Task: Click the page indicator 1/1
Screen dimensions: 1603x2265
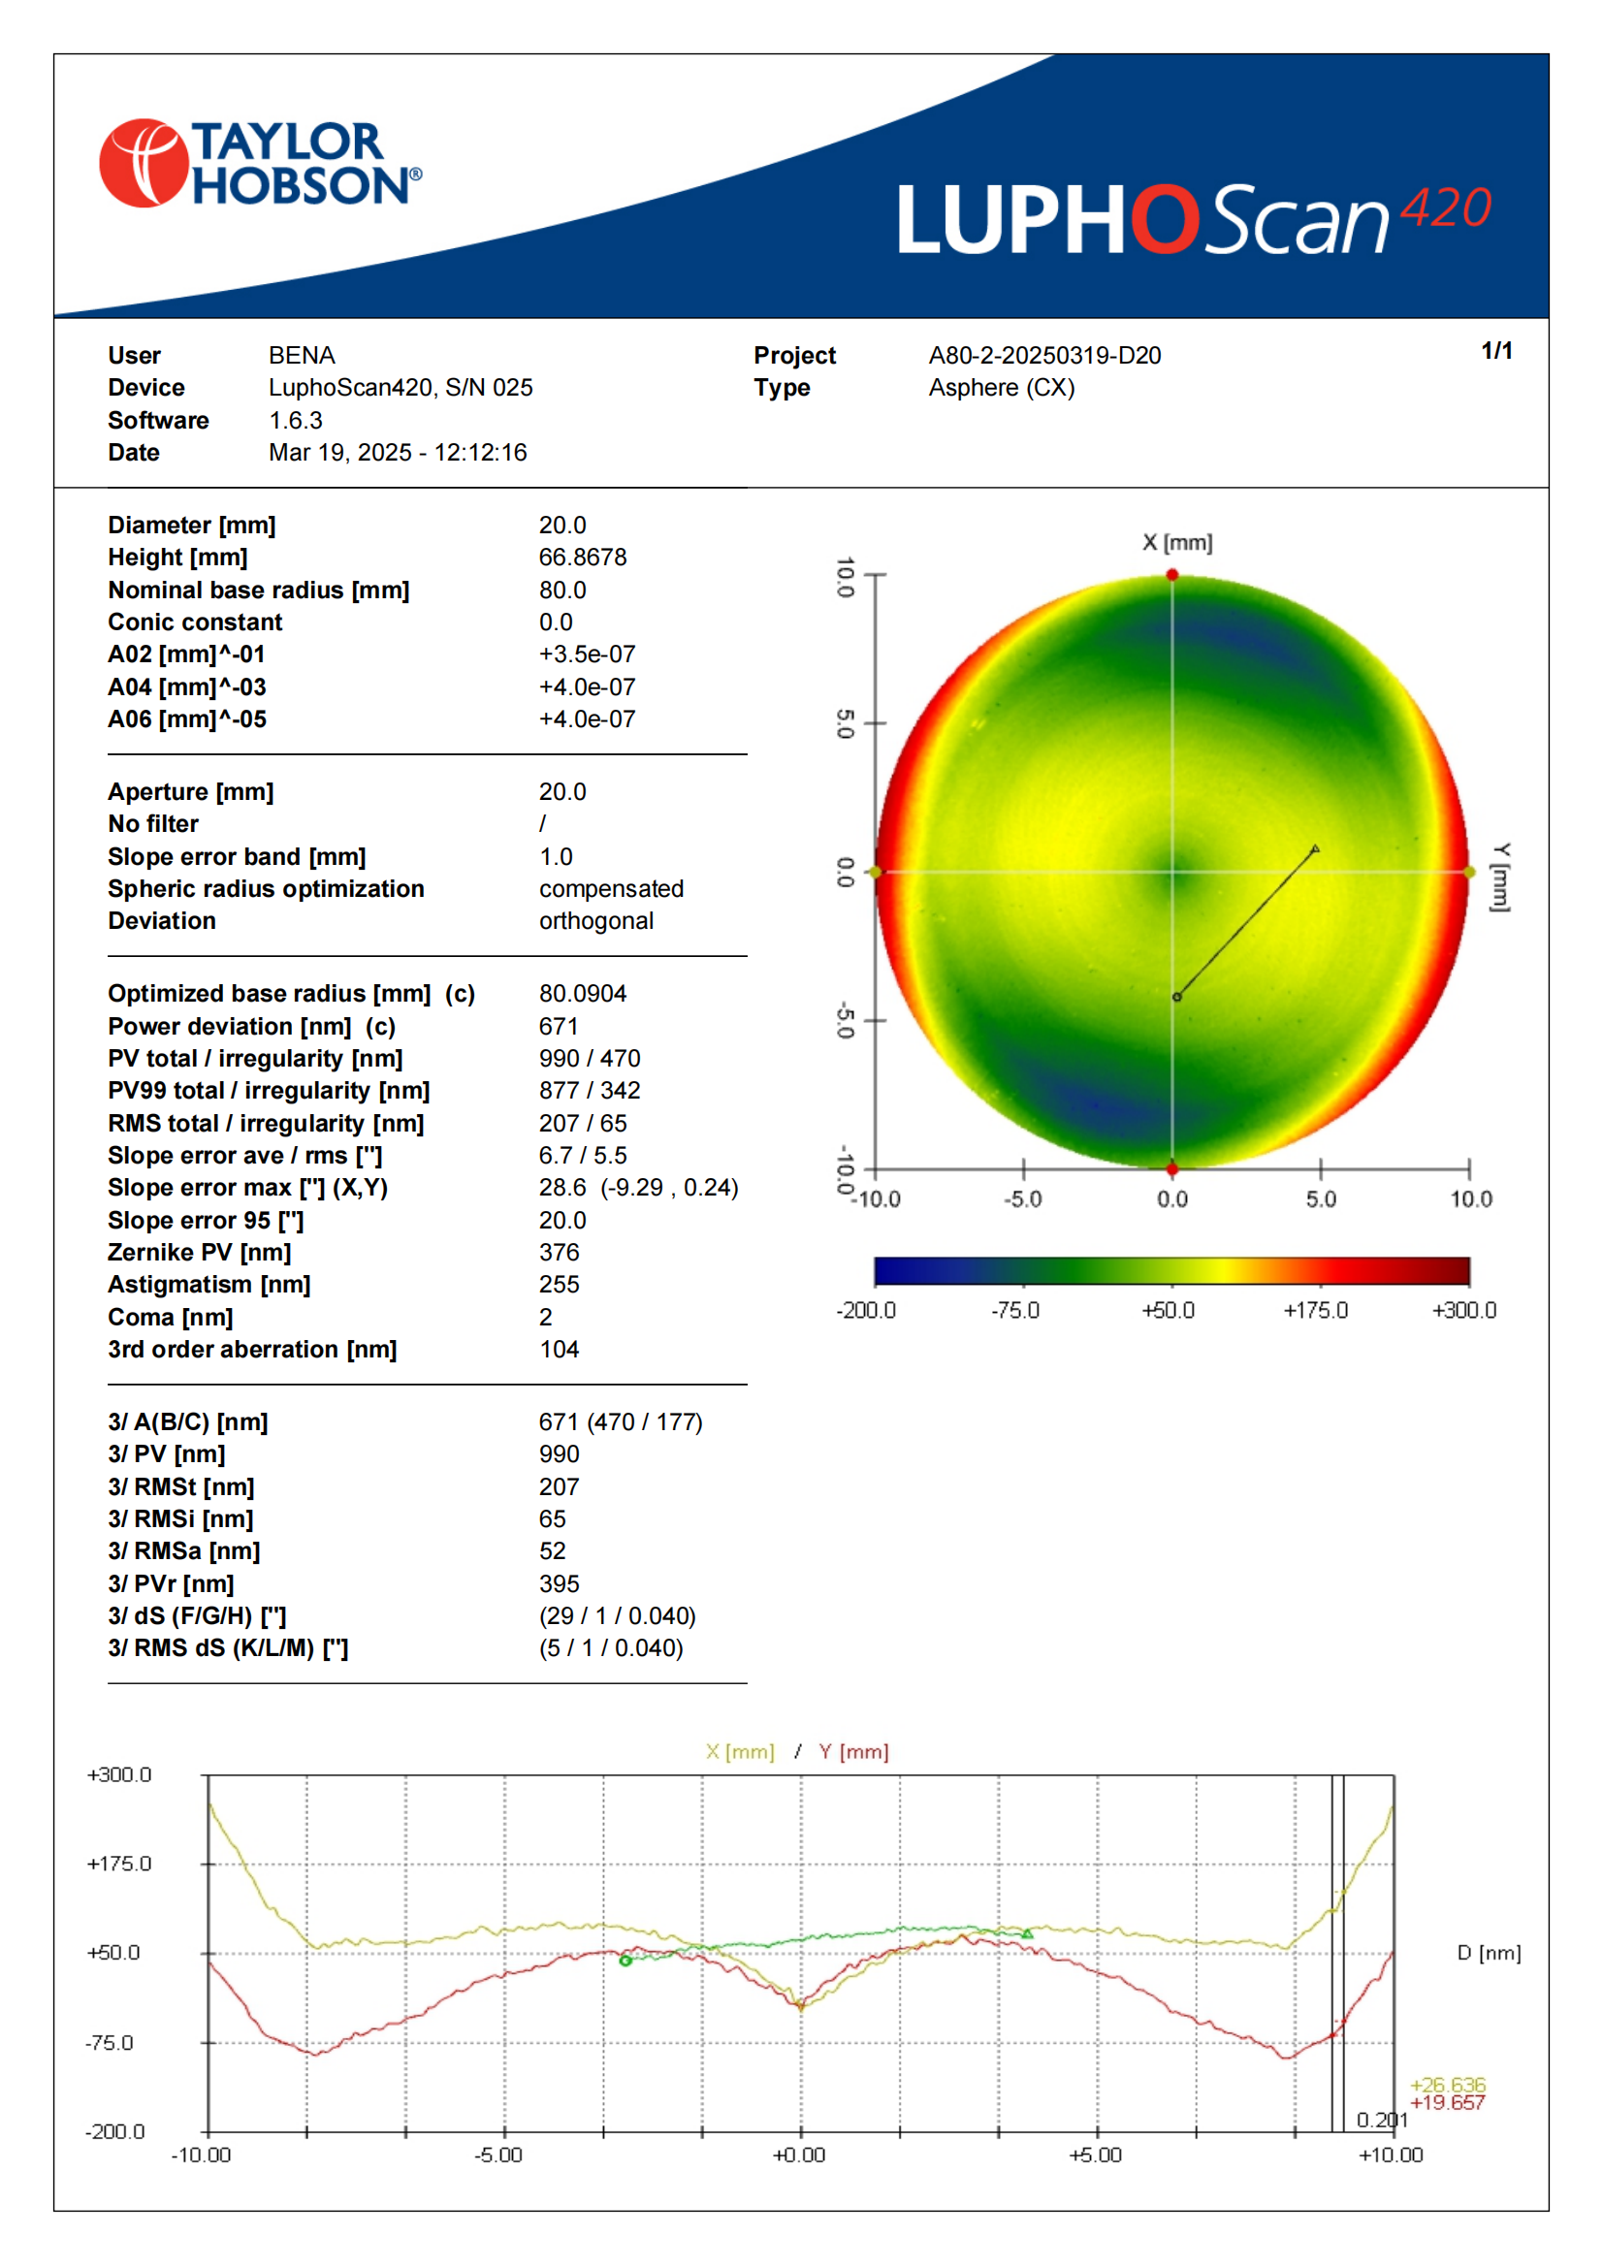Action: 1496,350
